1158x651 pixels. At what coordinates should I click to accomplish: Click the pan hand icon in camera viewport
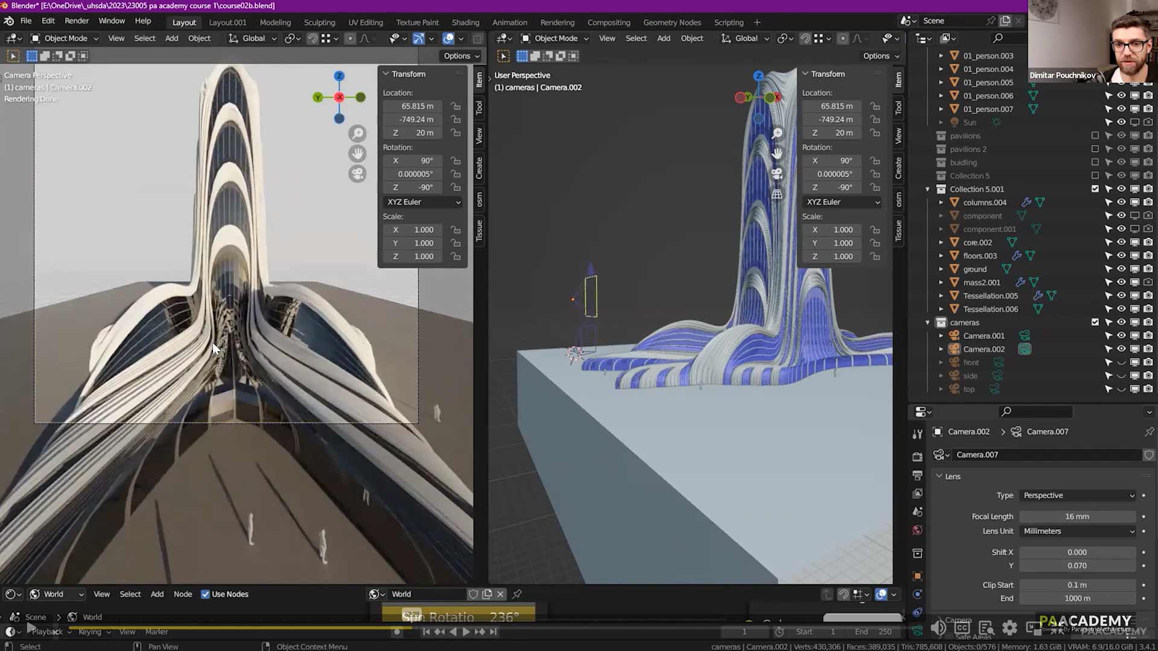[x=357, y=153]
